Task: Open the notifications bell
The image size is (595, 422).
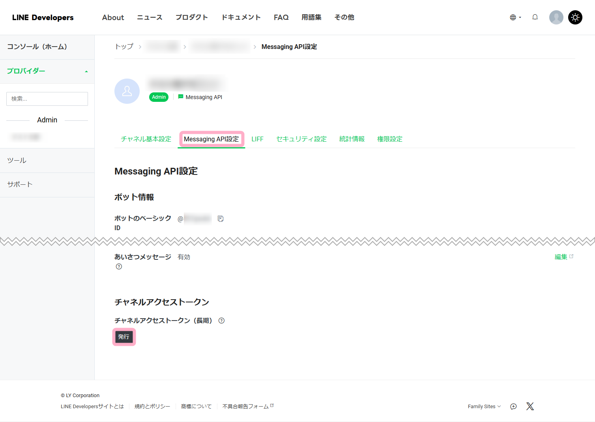Action: point(535,17)
